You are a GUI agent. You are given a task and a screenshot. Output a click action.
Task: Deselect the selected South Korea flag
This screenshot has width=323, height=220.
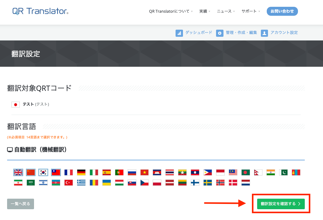[x=43, y=172]
